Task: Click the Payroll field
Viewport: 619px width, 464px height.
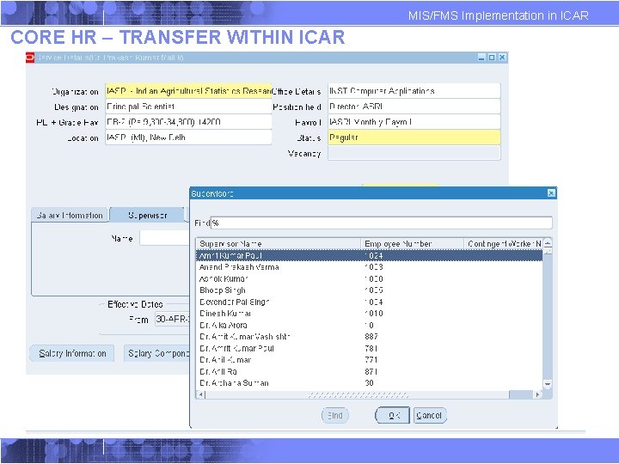Action: (414, 122)
